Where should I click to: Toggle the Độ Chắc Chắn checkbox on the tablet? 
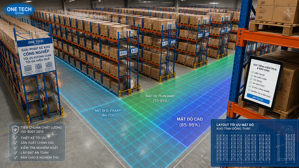click(x=252, y=75)
